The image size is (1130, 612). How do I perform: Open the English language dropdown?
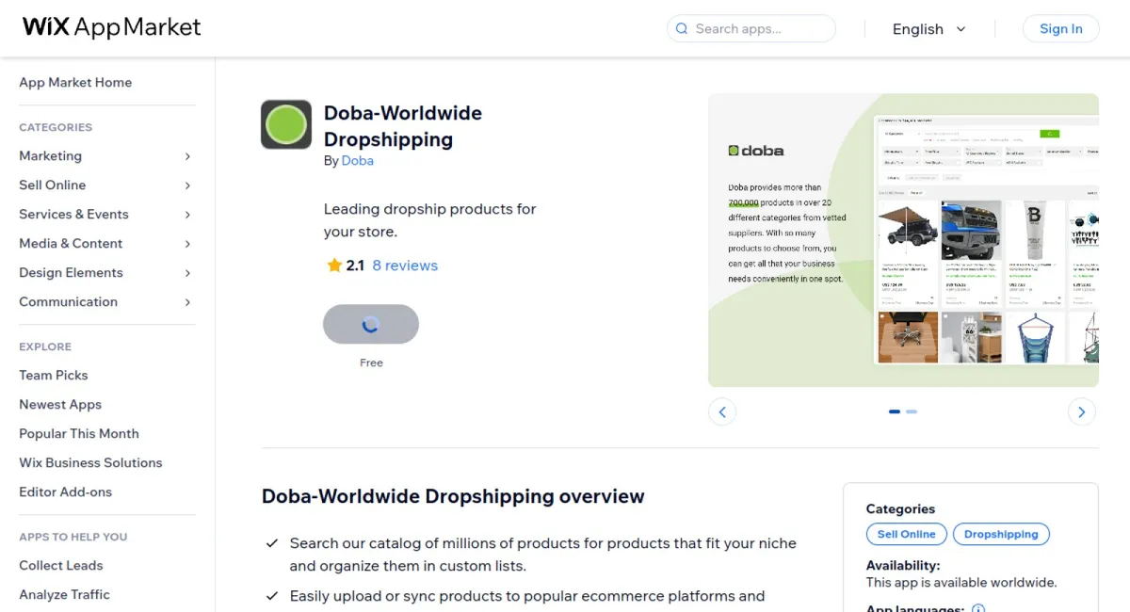coord(929,29)
